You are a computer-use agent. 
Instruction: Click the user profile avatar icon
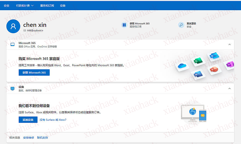(13, 26)
